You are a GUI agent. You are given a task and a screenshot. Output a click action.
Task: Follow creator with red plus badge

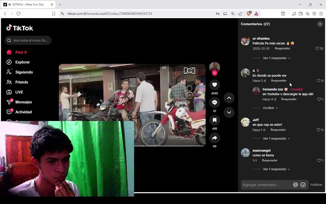pos(215,73)
